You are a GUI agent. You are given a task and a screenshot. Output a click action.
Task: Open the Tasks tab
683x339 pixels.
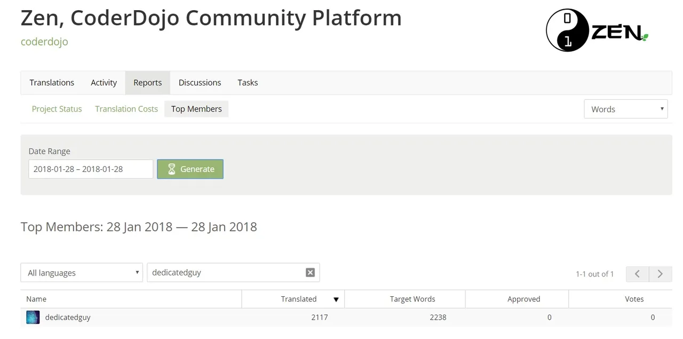point(248,83)
